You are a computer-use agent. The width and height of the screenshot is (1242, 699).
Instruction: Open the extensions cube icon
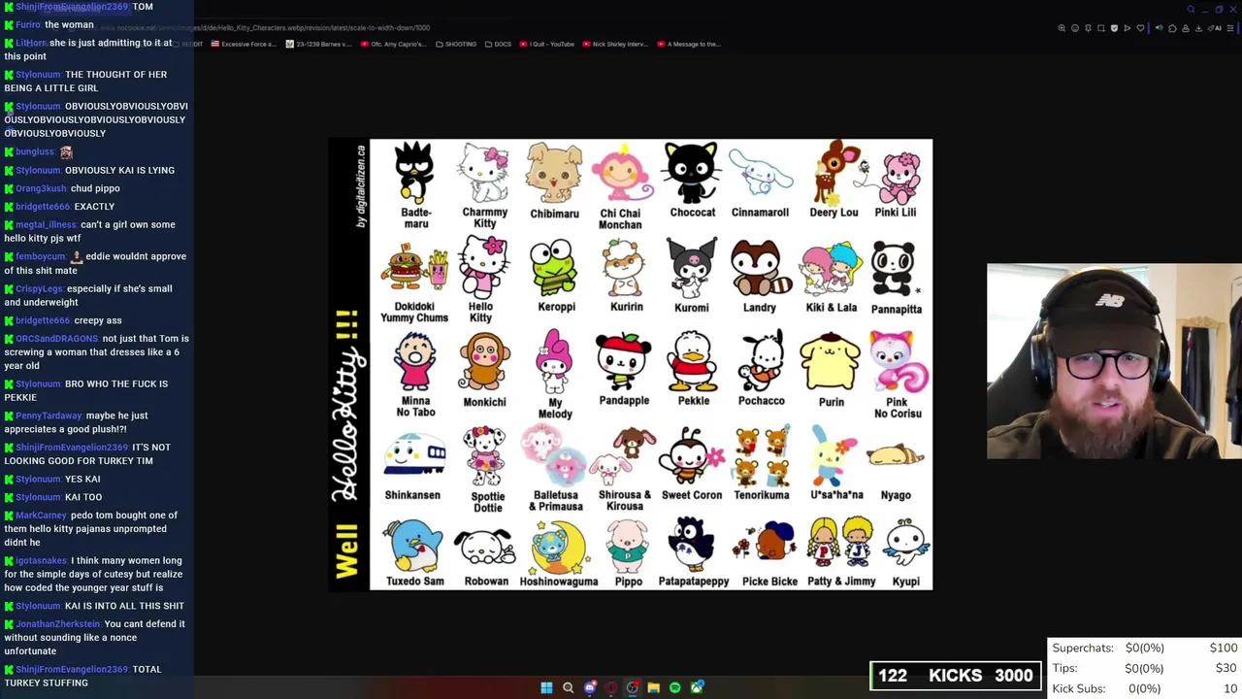tap(1172, 28)
